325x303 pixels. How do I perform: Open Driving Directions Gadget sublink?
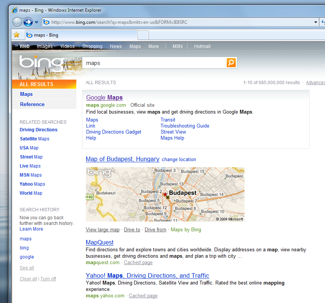(x=114, y=132)
